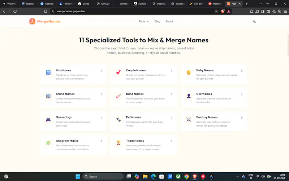Screen dimensions: 289x181
Task: Open Pet Names via its chevron
Action: 172,118
